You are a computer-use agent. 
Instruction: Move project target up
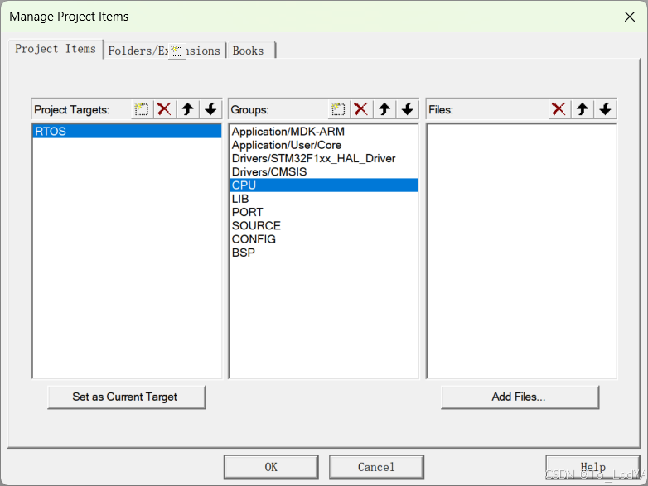pyautogui.click(x=187, y=109)
